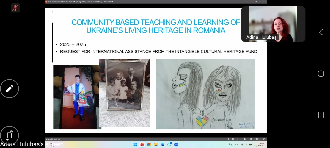Select Adina Hulubaș video thumbnail

tap(273, 24)
